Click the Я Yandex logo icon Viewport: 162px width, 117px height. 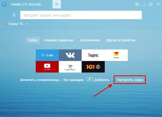click(x=13, y=15)
